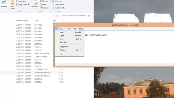Choose Save from File menu
This screenshot has height=98, width=174.
69,39
